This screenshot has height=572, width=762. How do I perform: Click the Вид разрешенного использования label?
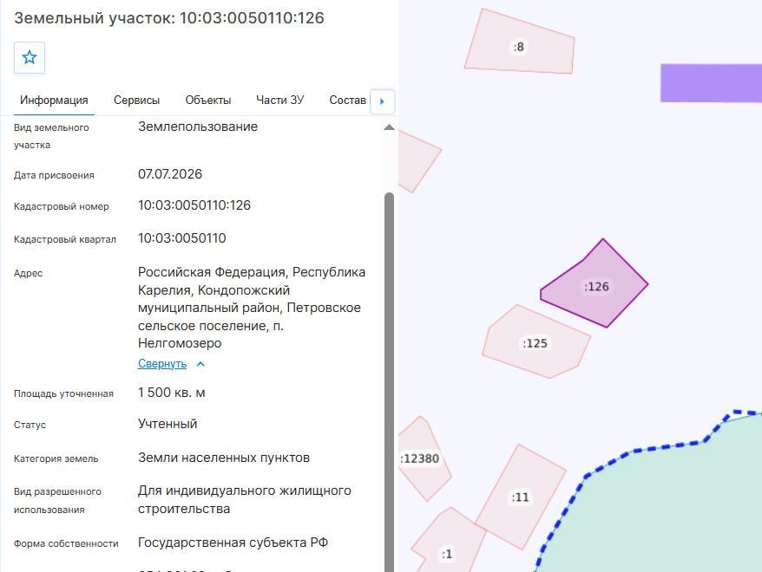58,501
